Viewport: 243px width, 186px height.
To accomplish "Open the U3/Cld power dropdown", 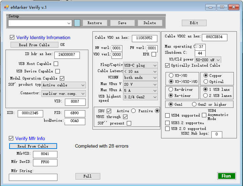I will tap(208, 60).
